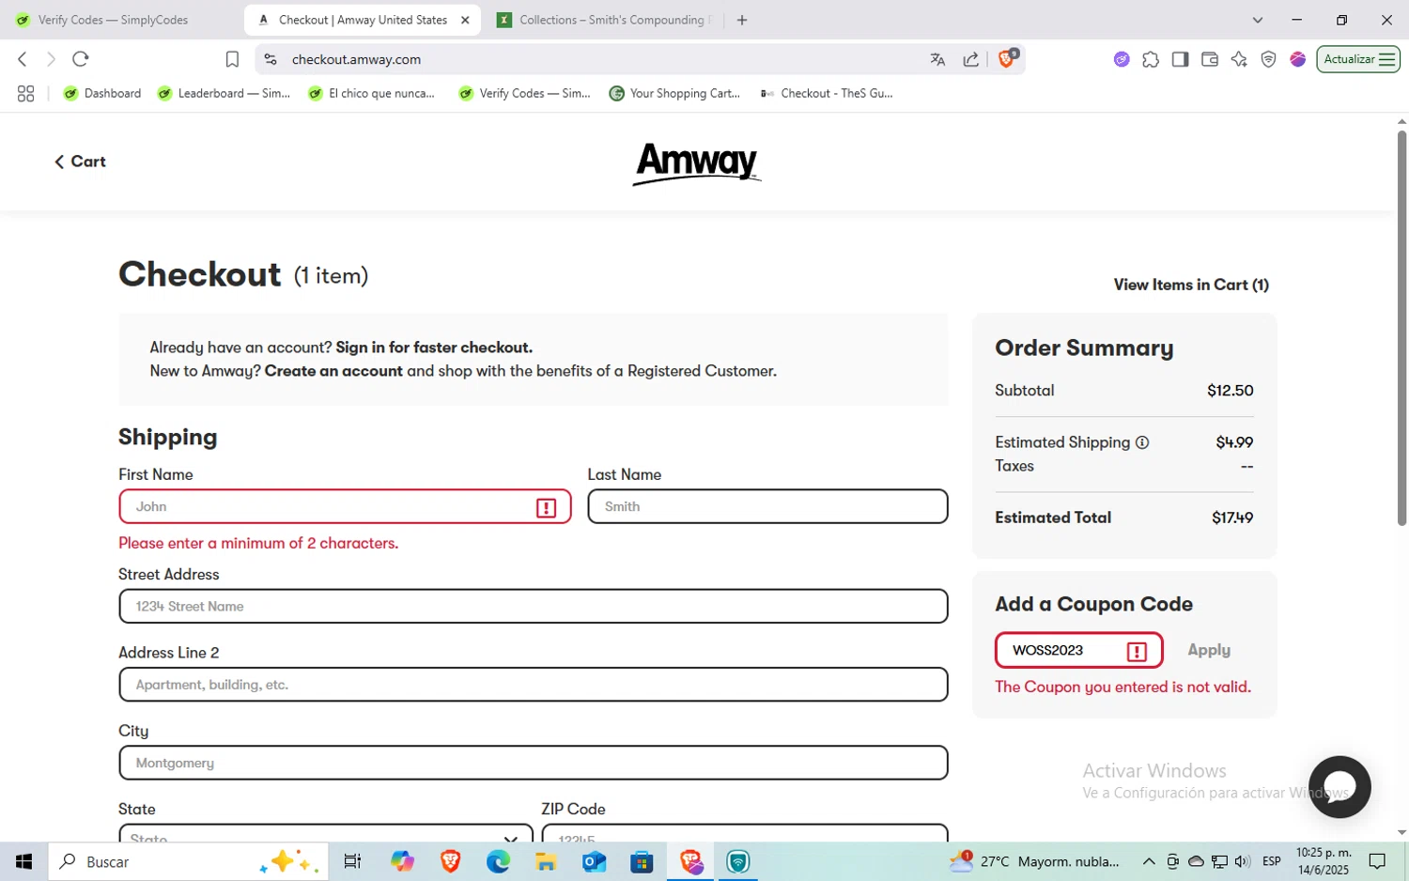Open bookmarks grid apps icon
1409x881 pixels.
click(25, 93)
